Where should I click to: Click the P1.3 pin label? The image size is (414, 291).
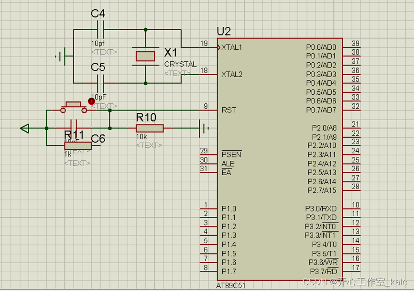pos(229,235)
